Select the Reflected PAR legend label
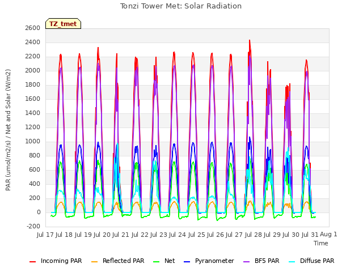Viewport: 363px width, 272px height. pos(124,261)
